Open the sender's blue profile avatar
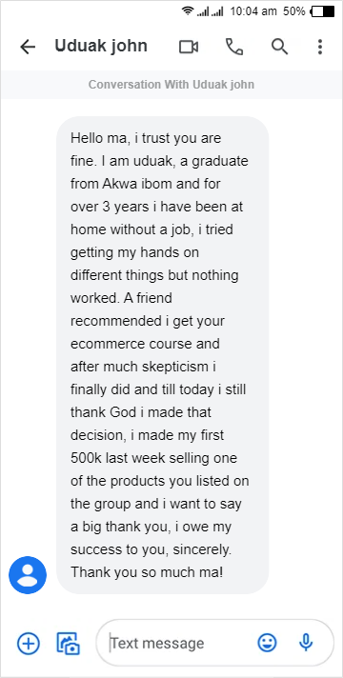This screenshot has height=678, width=343. (x=28, y=575)
